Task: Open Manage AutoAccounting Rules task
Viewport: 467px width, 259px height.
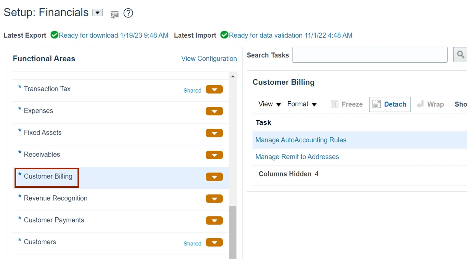Action: (301, 140)
